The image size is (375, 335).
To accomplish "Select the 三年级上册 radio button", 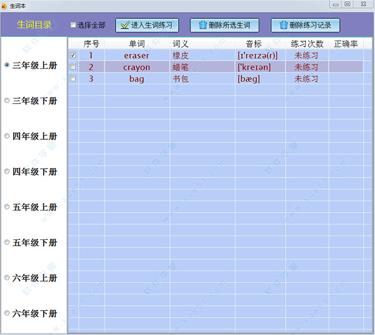I will tap(7, 65).
